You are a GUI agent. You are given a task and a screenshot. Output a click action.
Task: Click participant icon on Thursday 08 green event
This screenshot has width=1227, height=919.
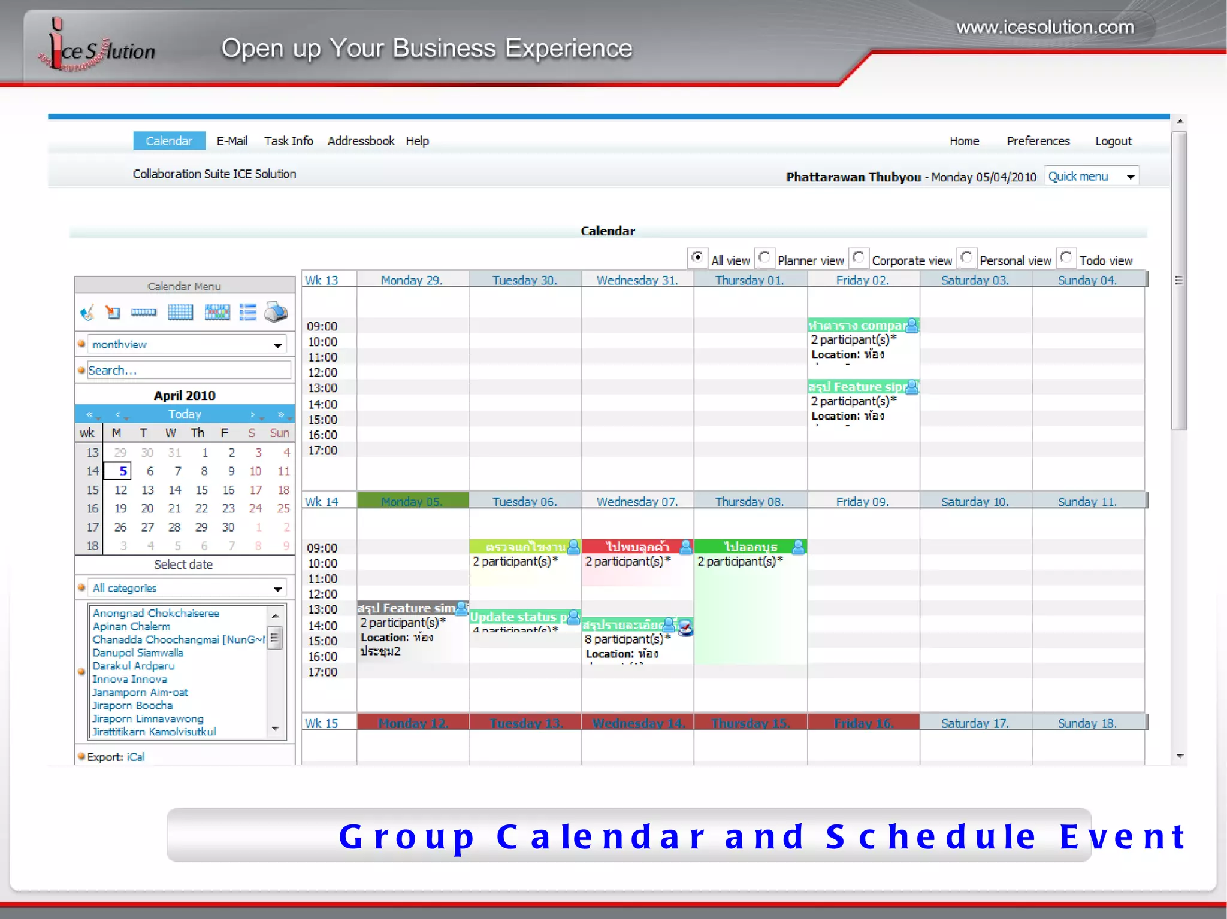coord(799,547)
